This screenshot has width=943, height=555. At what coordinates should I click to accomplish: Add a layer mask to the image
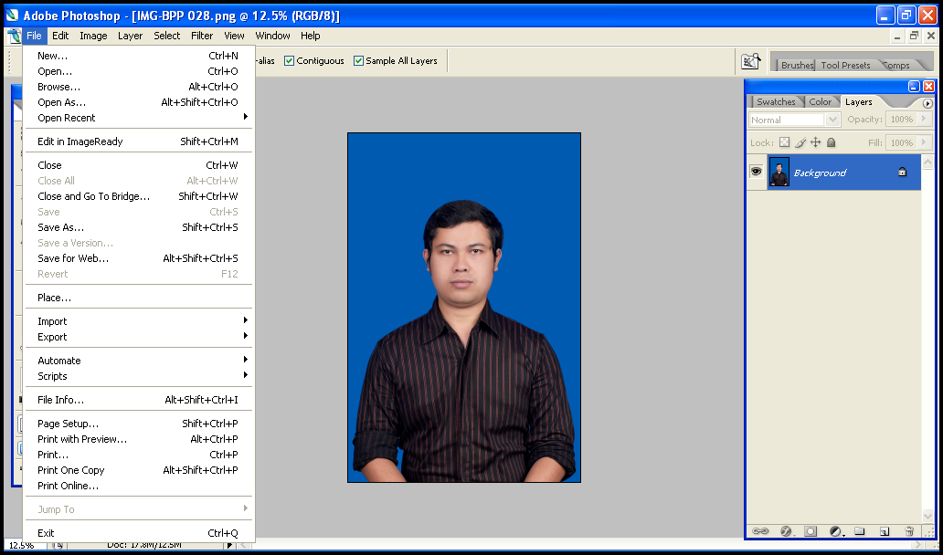coord(810,531)
